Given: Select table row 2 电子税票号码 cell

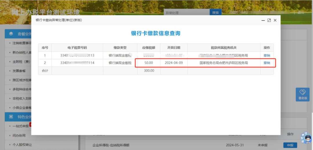Looking at the screenshot, I should [x=77, y=63].
